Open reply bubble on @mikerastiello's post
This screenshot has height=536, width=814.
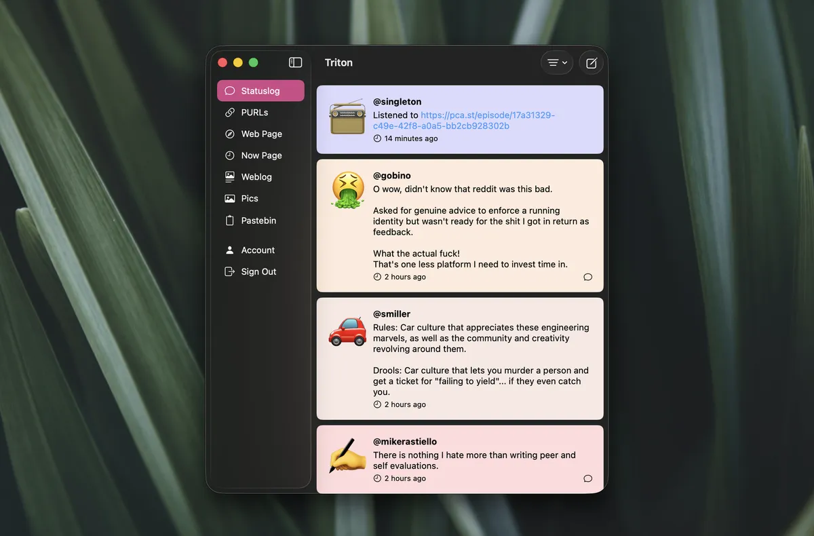click(588, 478)
